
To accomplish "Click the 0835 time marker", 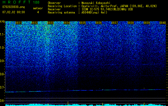I will point(83,23).
